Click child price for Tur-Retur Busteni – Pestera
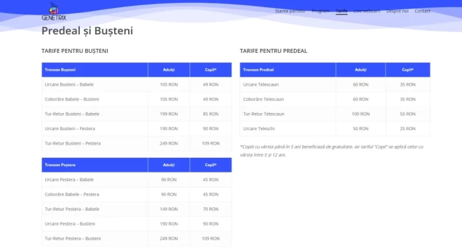The image size is (462, 249). [211, 143]
